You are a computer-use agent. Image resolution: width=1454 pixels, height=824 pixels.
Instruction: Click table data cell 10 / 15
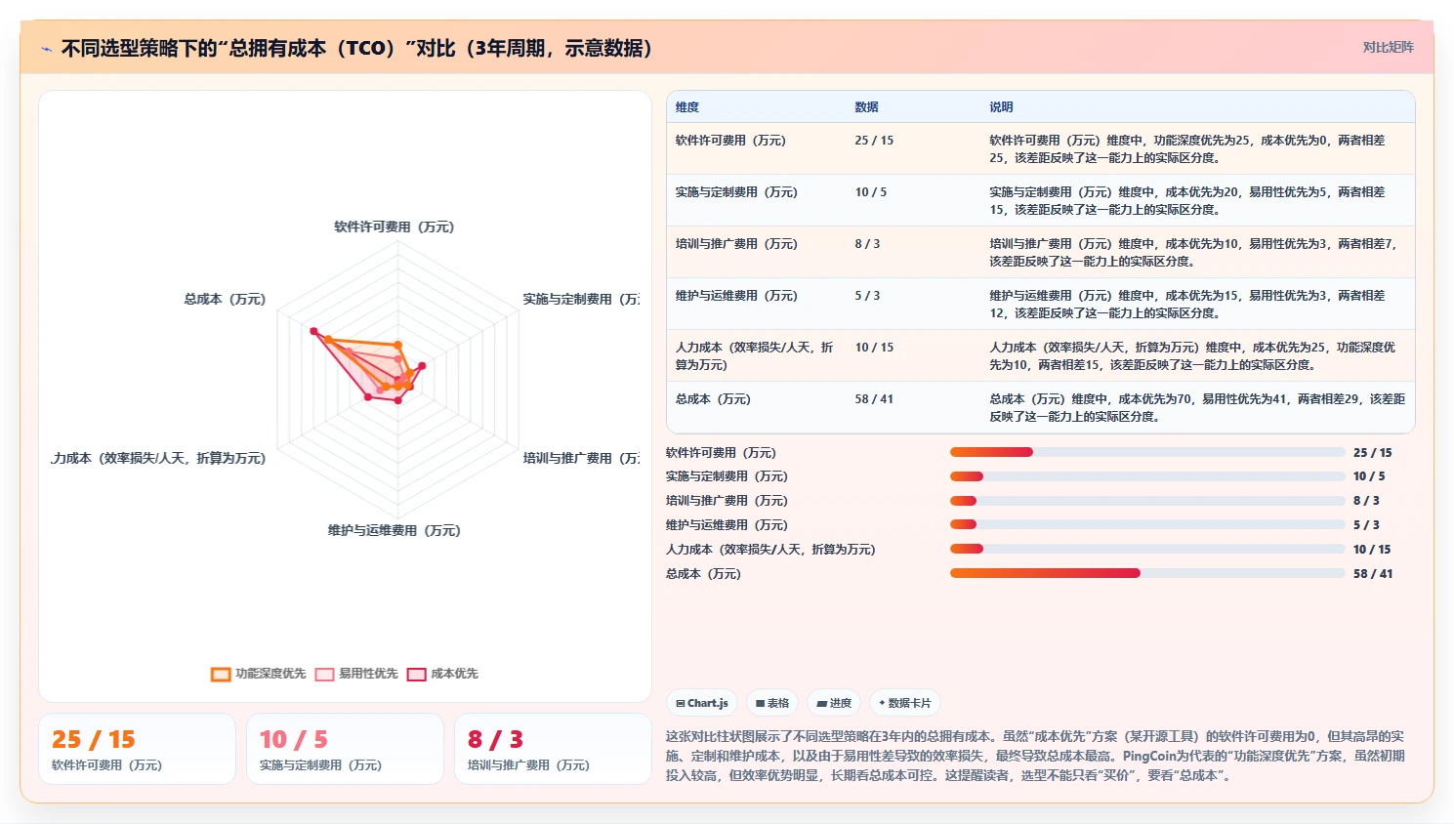click(x=874, y=348)
